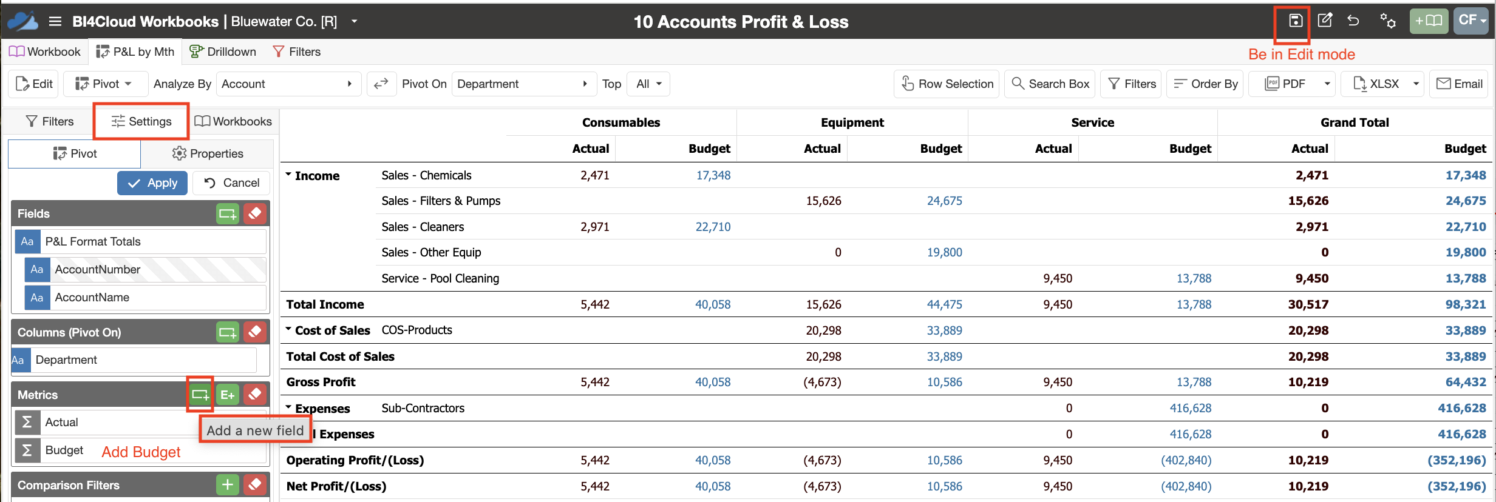The width and height of the screenshot is (1496, 502).
Task: Click the Aa icon beside AccountNumber
Action: (37, 269)
